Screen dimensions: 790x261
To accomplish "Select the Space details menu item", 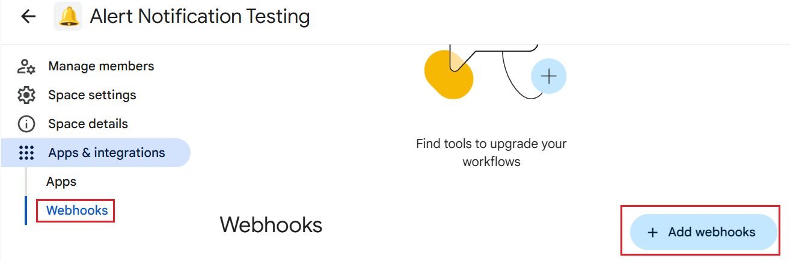I will 88,124.
